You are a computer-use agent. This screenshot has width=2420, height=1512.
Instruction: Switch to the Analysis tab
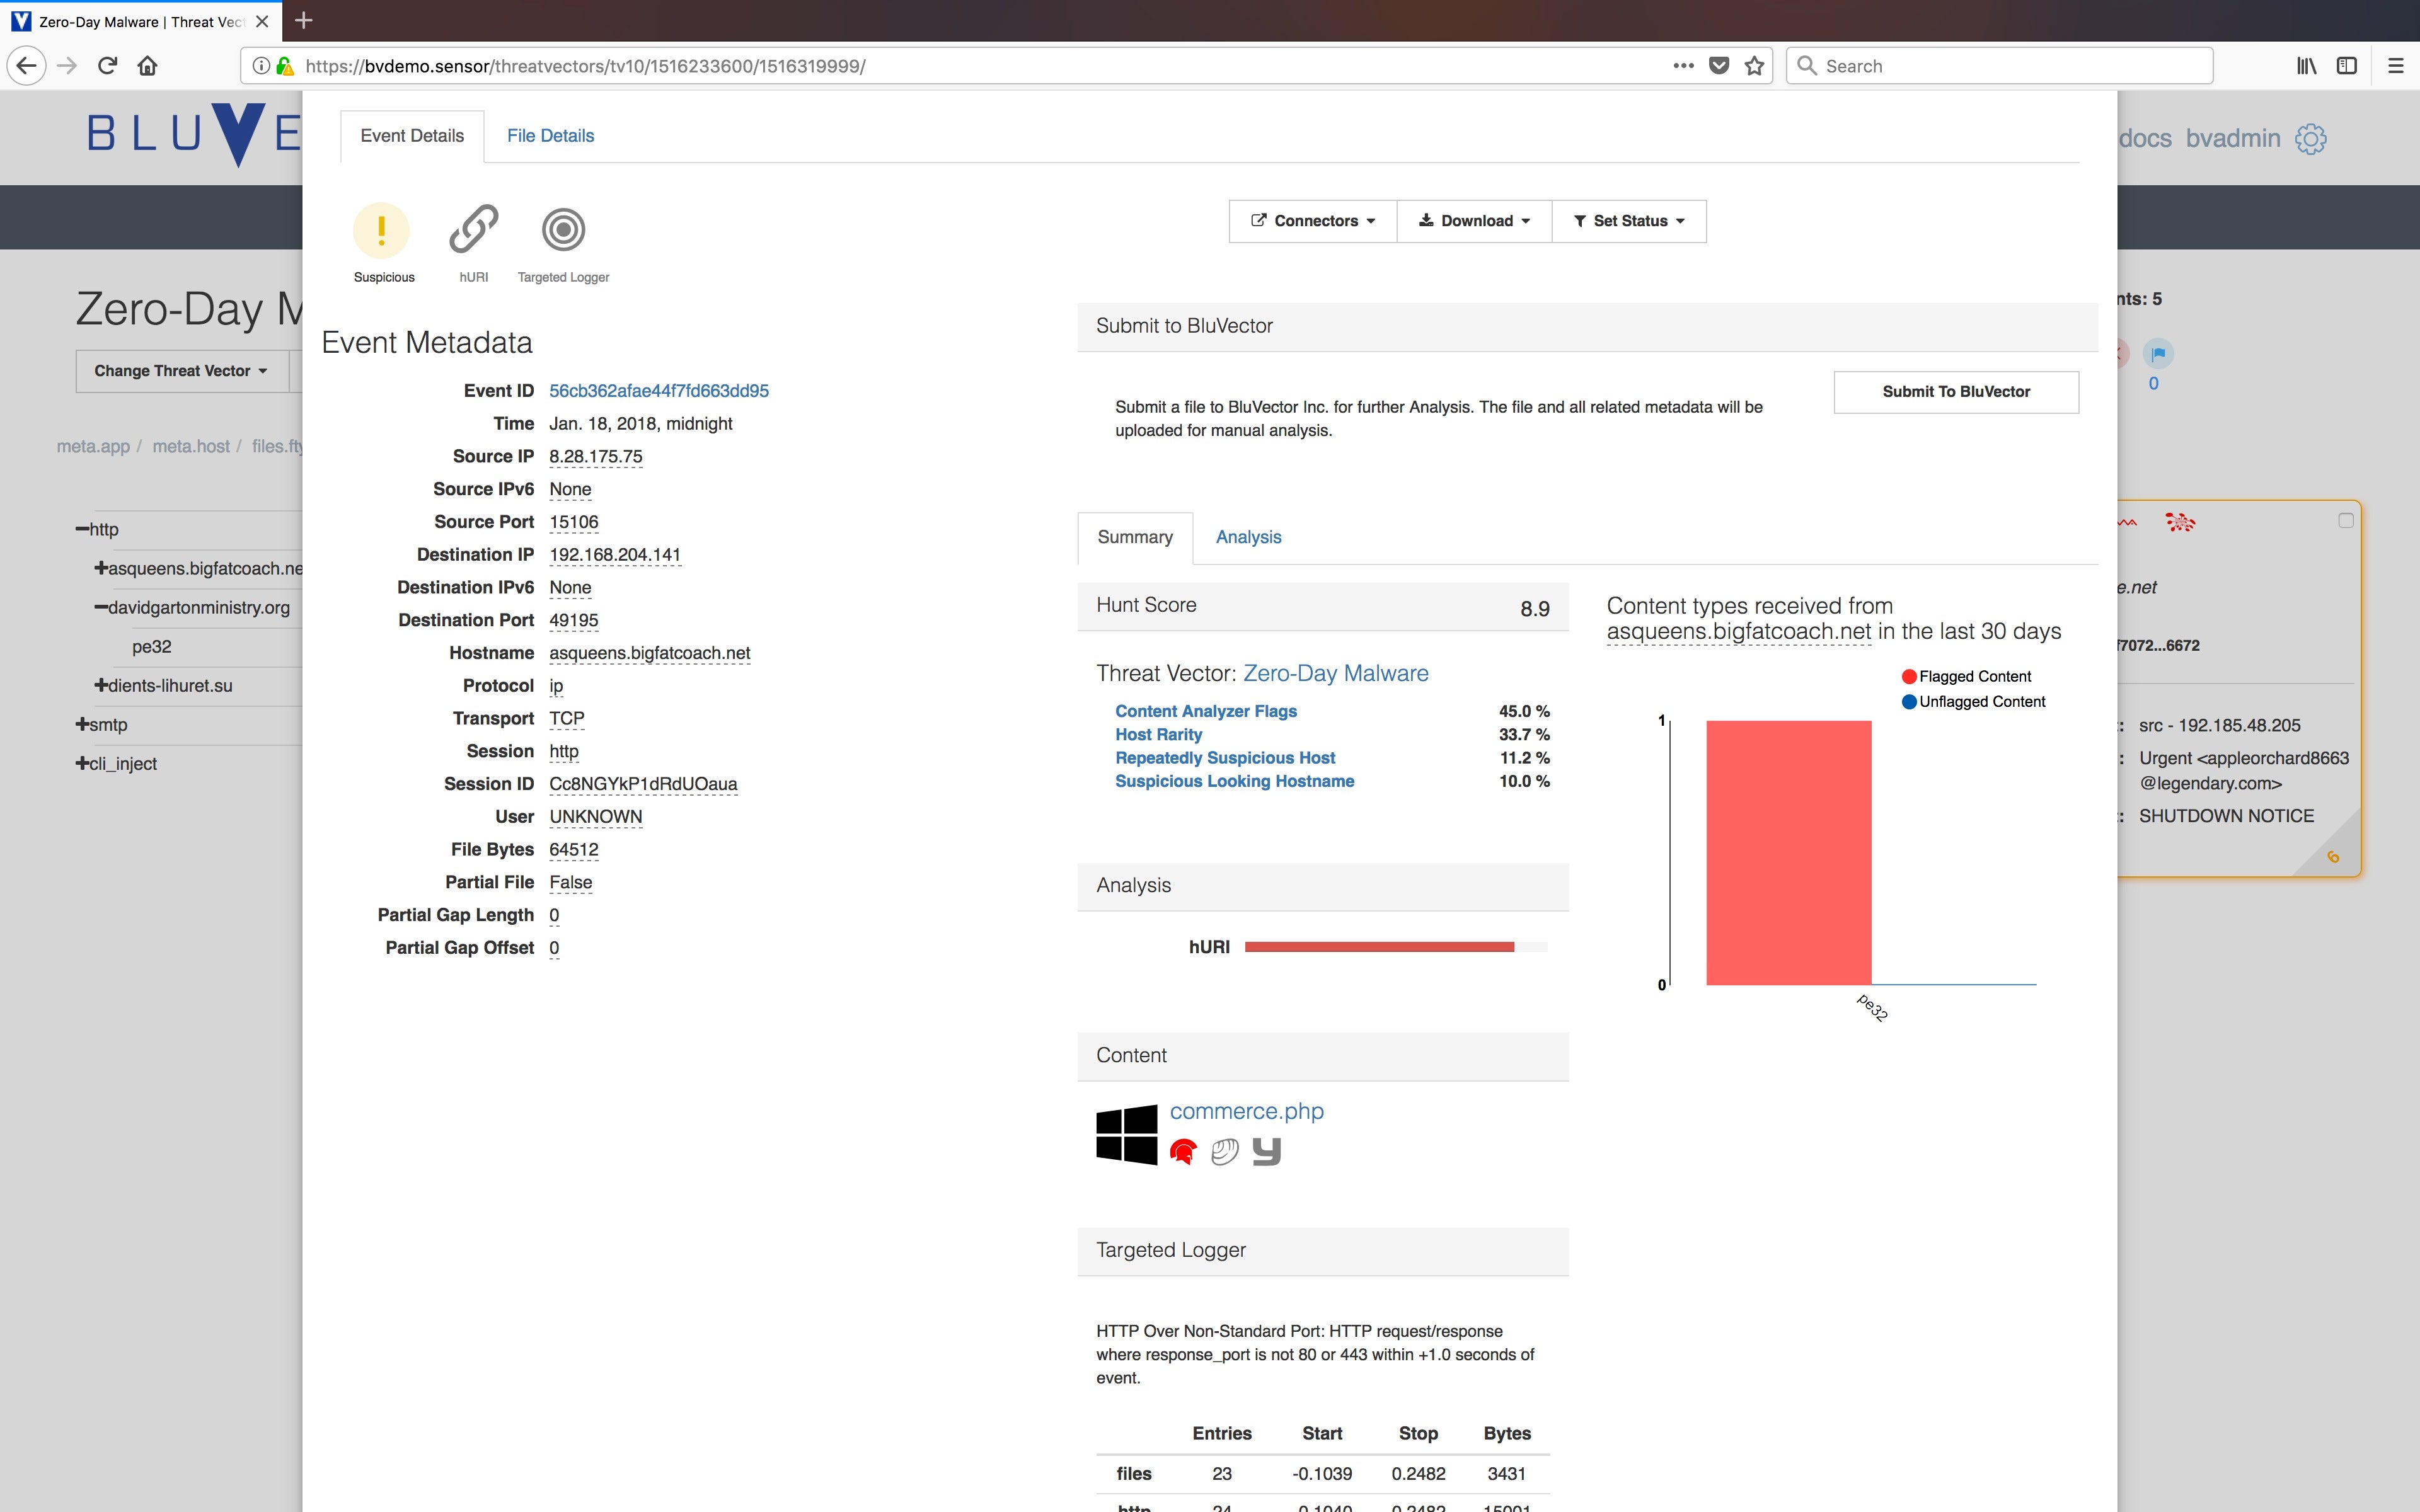coord(1248,537)
